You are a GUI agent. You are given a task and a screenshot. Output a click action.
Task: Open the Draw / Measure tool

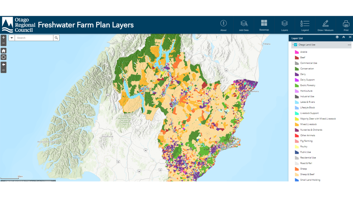coord(325,25)
